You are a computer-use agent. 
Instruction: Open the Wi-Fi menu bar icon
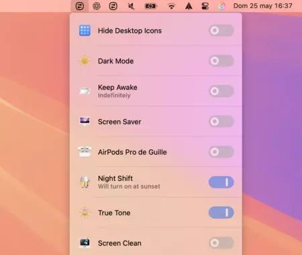(171, 6)
